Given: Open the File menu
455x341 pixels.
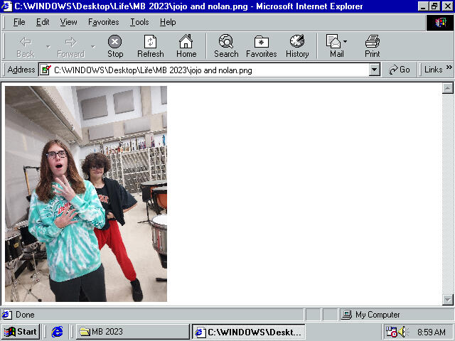Looking at the screenshot, I should (19, 22).
